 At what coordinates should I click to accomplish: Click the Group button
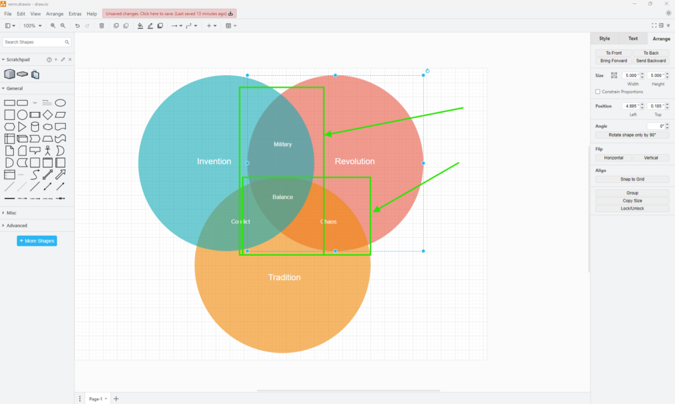(x=632, y=192)
